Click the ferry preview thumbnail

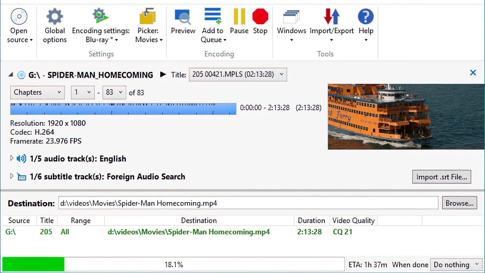tap(406, 117)
